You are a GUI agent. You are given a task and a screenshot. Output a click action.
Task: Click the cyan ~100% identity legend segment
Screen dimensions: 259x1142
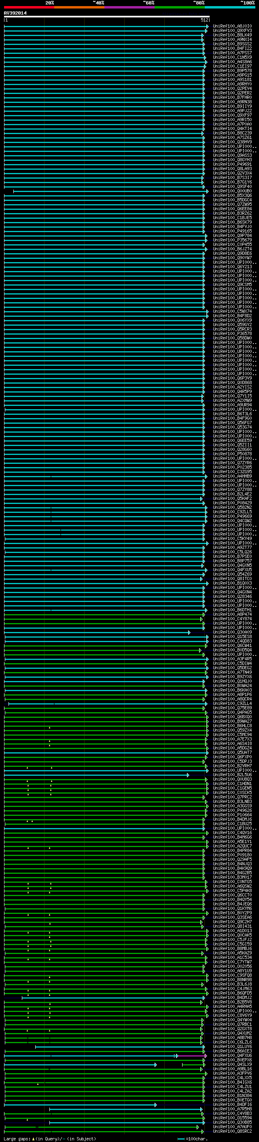230,7
